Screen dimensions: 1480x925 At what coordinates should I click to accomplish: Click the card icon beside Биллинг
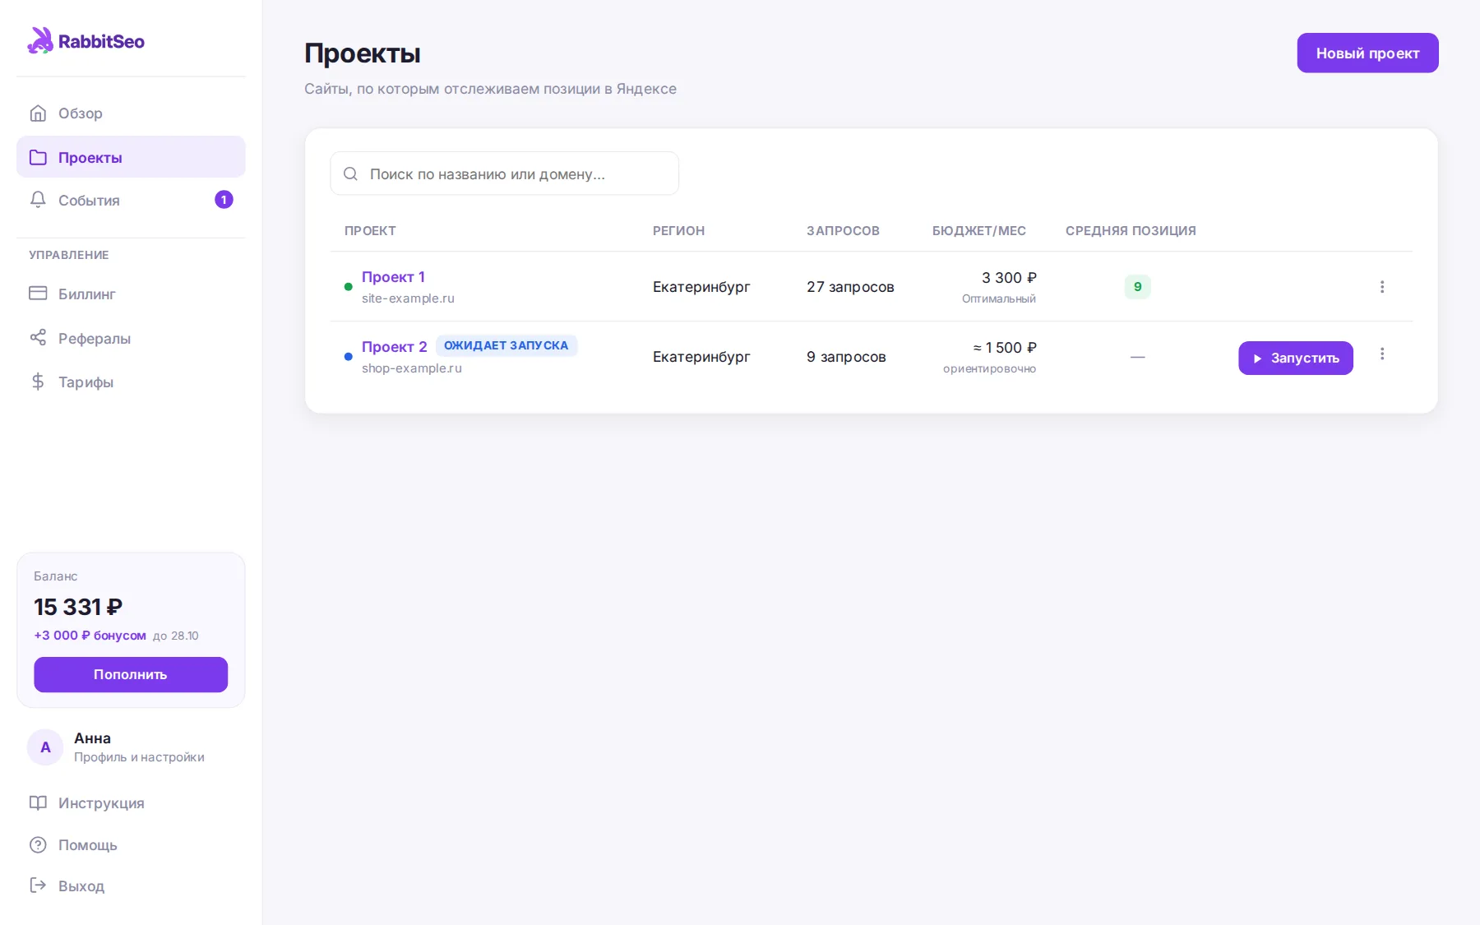[x=38, y=294]
